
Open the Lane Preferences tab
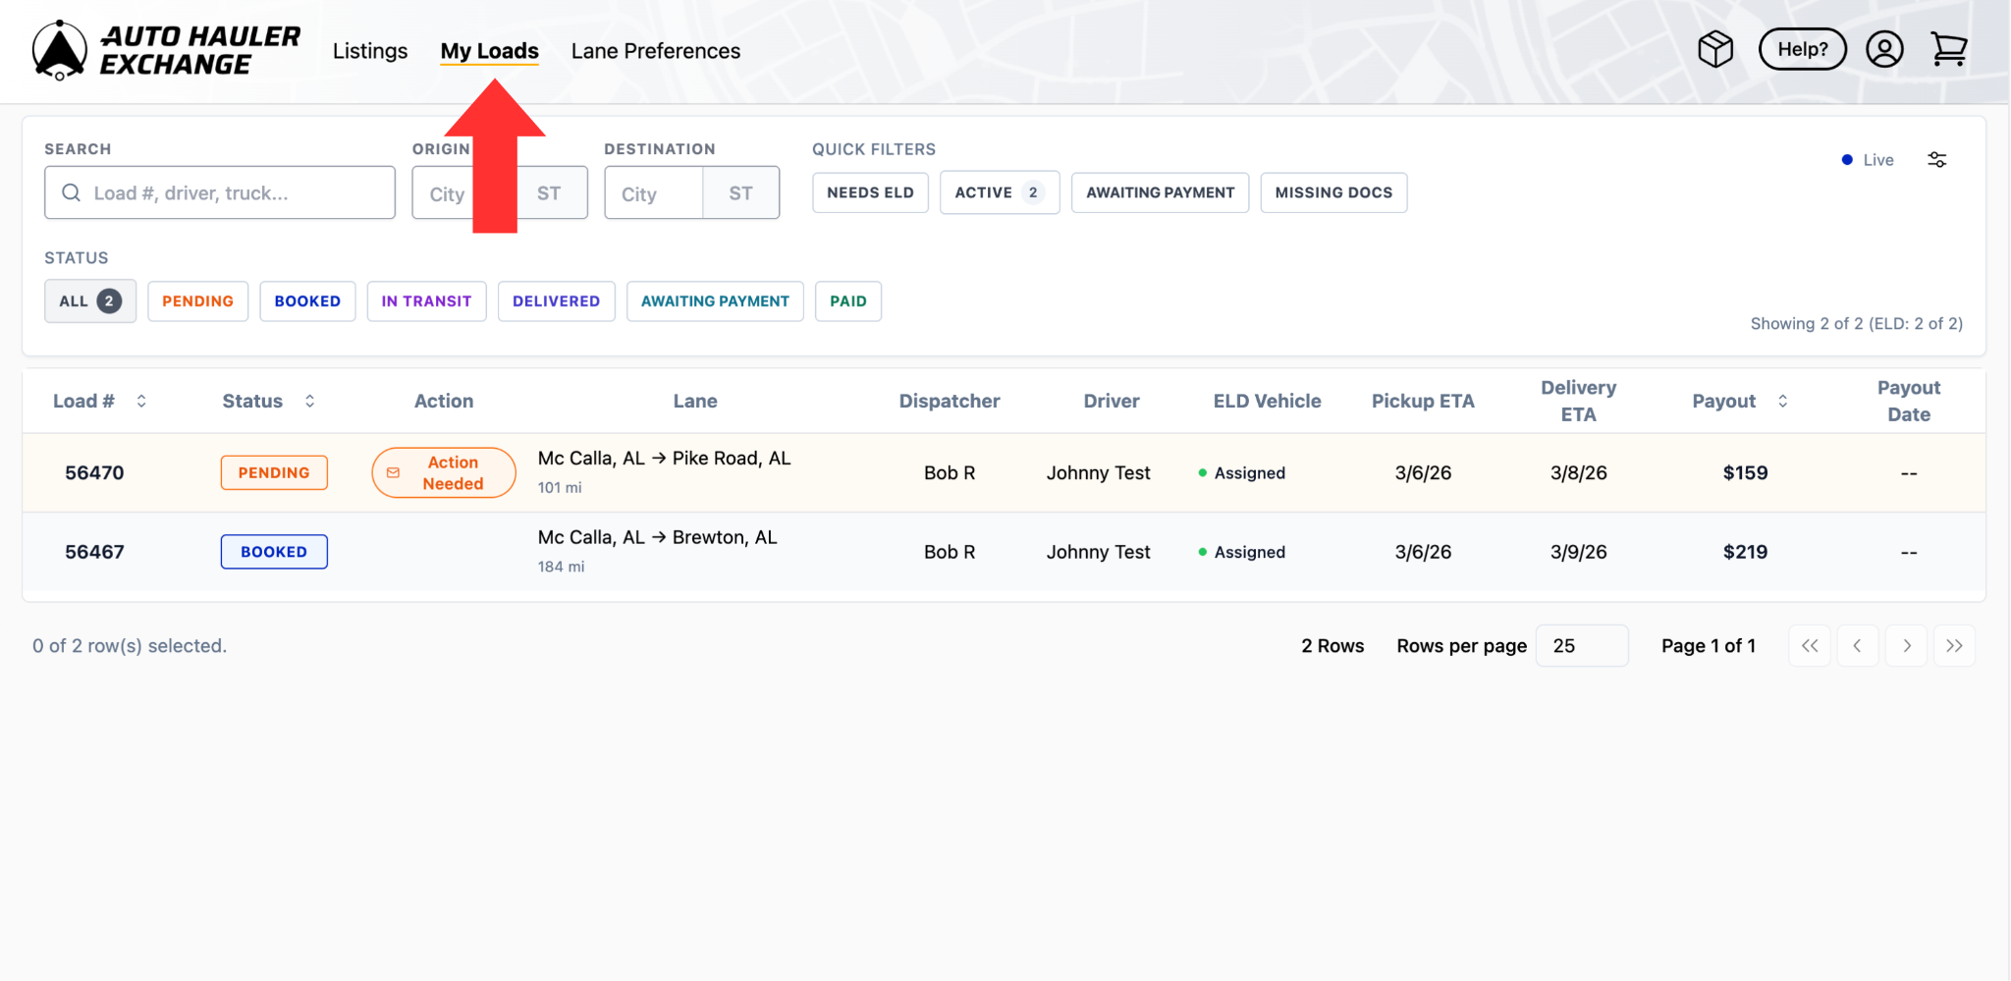pyautogui.click(x=655, y=51)
